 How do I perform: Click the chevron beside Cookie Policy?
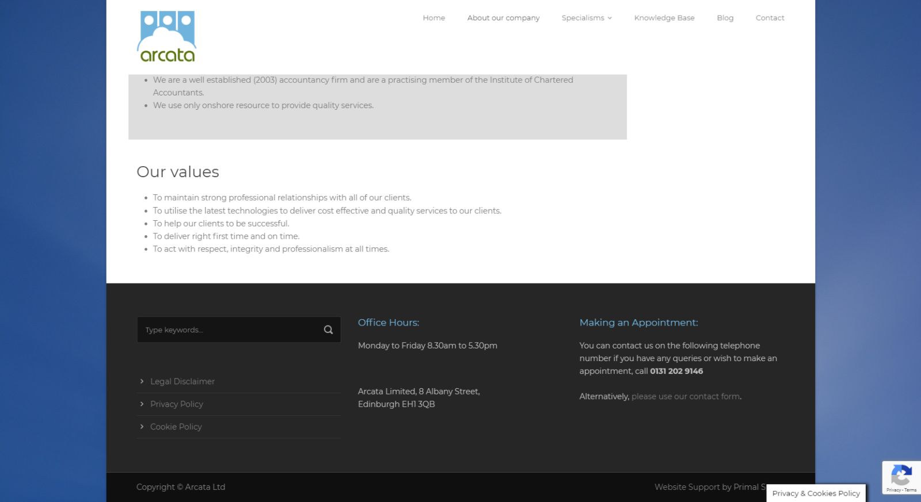tap(142, 426)
